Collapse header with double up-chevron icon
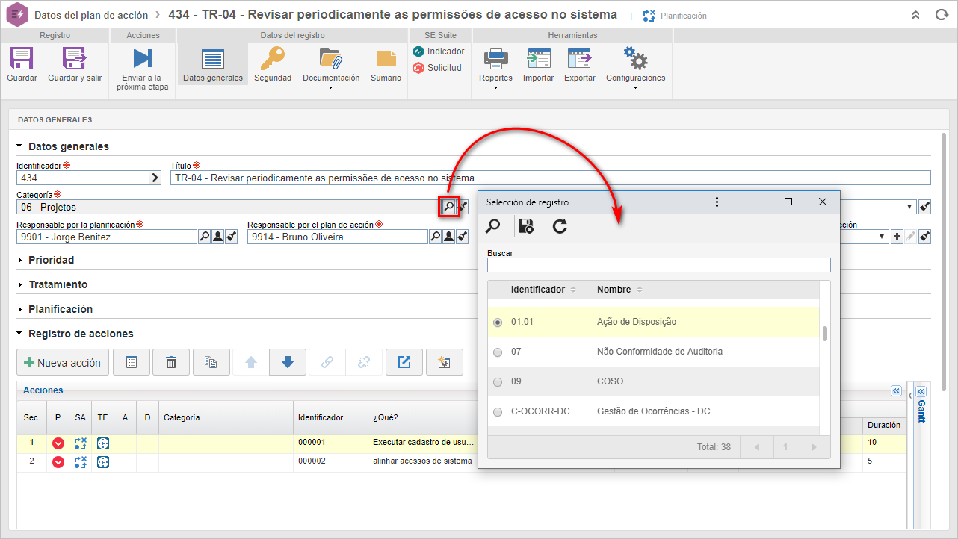Screen dimensions: 958x539 [915, 15]
